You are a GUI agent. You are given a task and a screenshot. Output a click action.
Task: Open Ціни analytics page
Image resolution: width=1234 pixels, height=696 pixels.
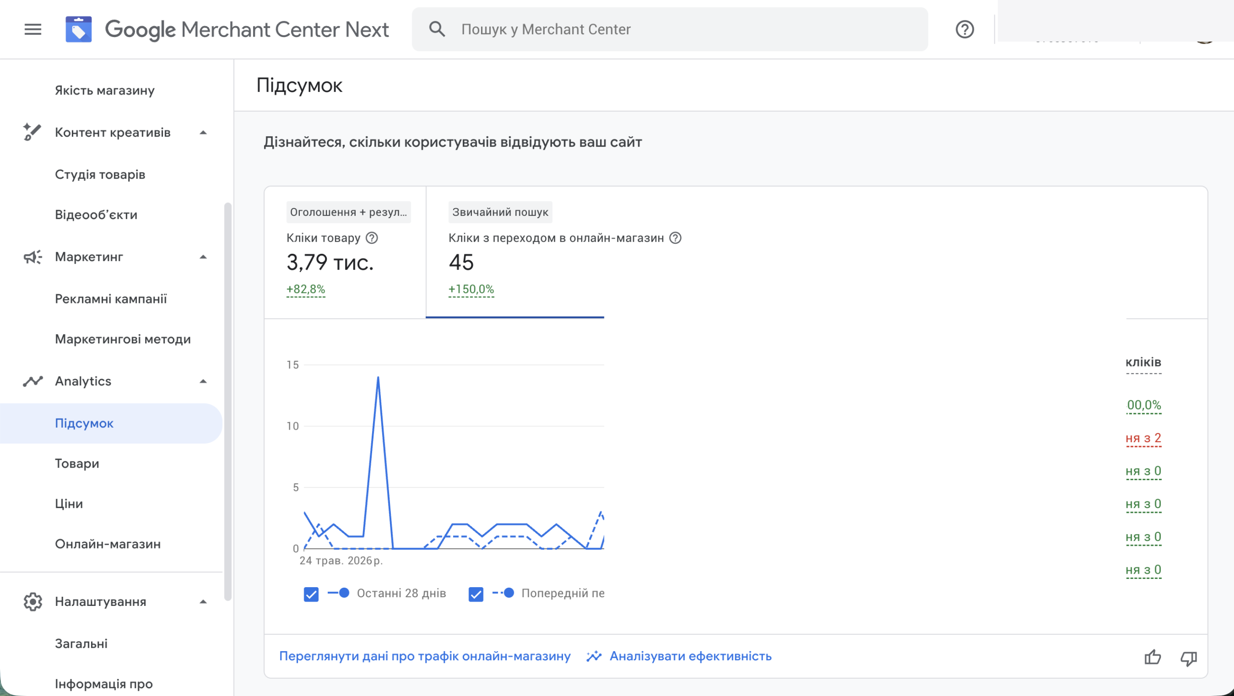[x=69, y=503]
